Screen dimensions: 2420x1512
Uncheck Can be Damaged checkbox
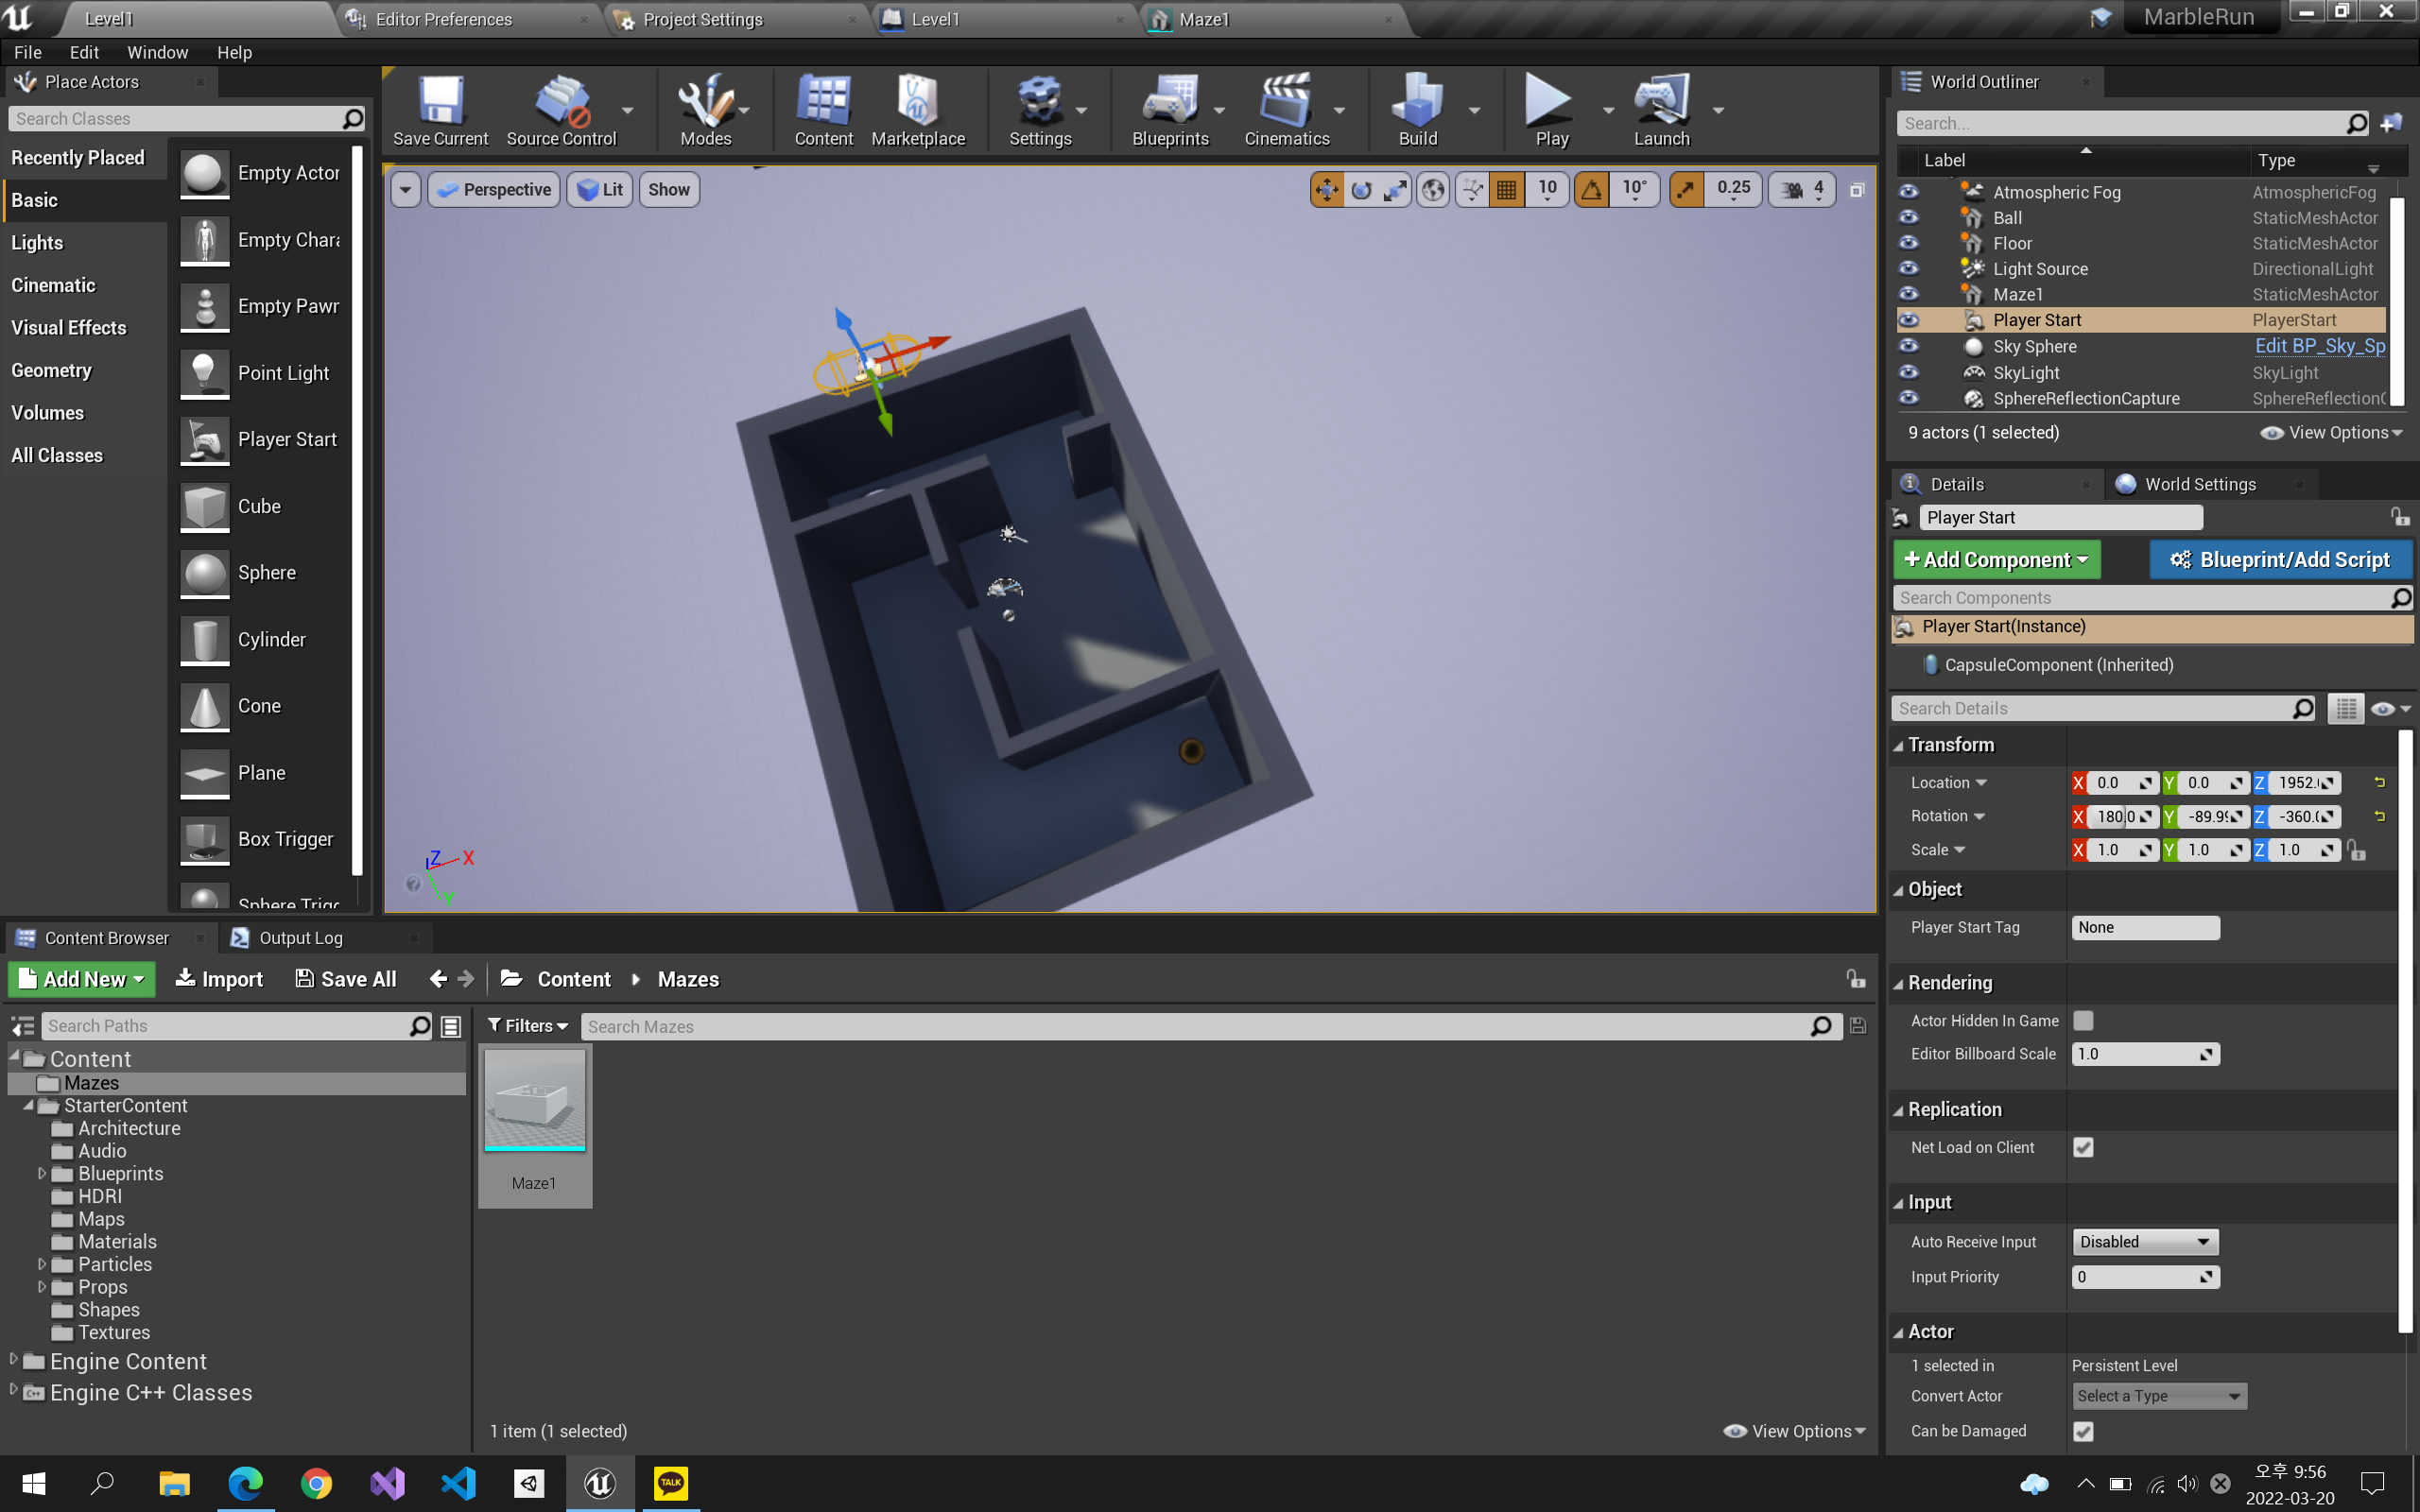pos(2083,1431)
